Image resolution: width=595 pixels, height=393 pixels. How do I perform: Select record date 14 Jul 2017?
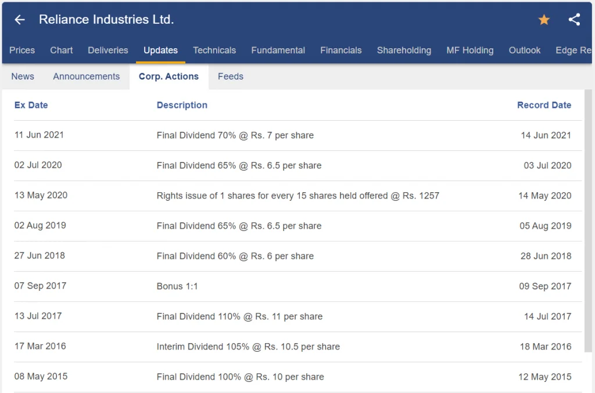(x=547, y=316)
